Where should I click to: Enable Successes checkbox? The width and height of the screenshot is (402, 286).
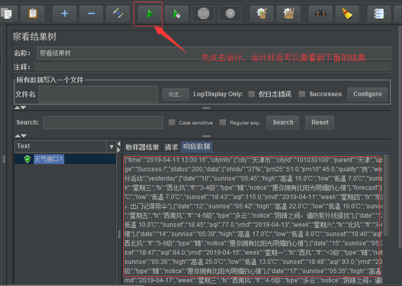[302, 94]
